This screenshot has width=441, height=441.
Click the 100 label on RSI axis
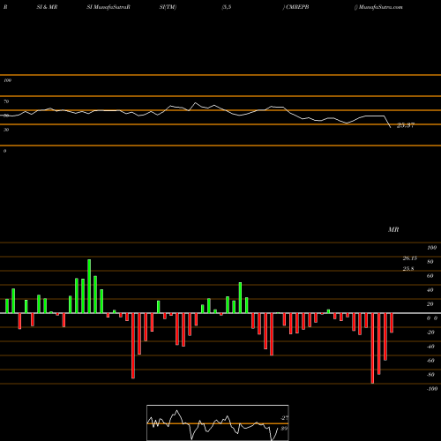pos(7,80)
